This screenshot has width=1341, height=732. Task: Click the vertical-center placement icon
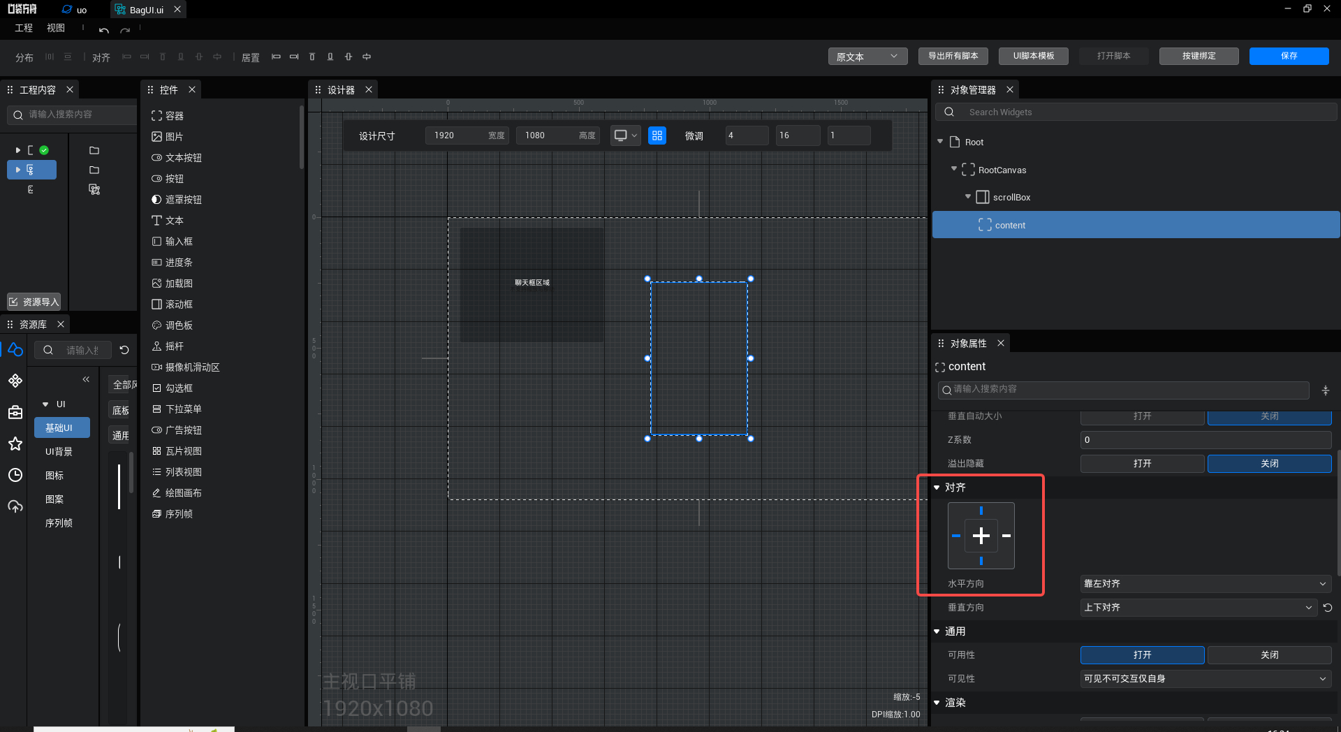(x=349, y=57)
